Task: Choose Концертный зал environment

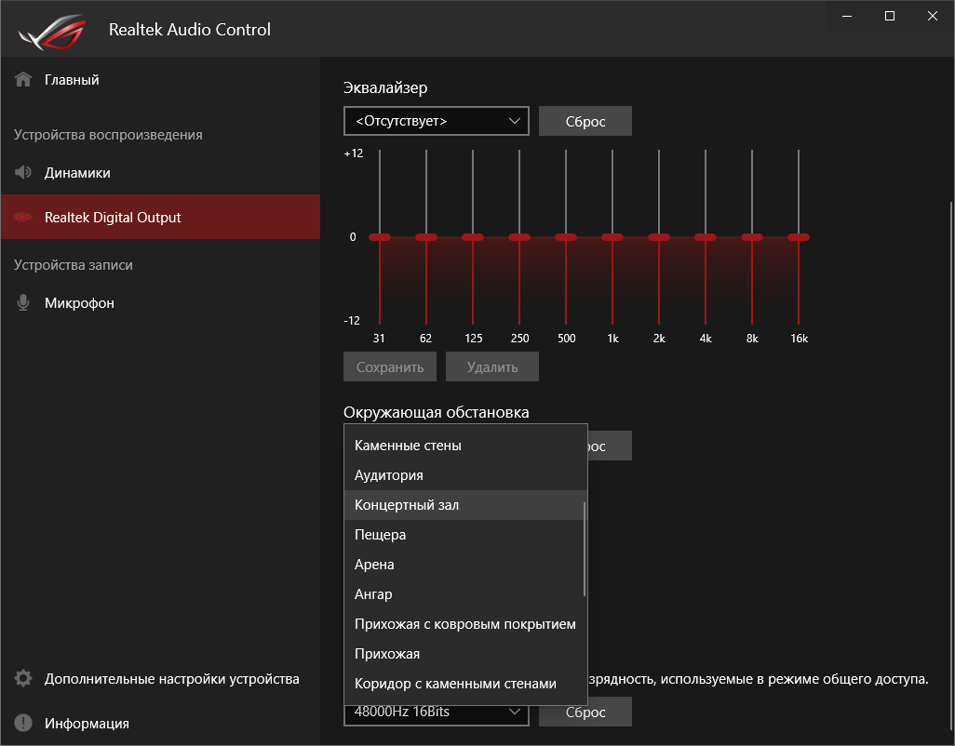Action: tap(466, 505)
